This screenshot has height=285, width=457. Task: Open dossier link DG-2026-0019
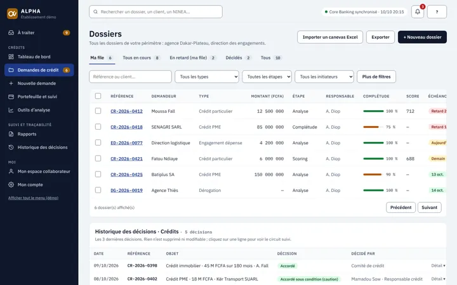coord(126,190)
